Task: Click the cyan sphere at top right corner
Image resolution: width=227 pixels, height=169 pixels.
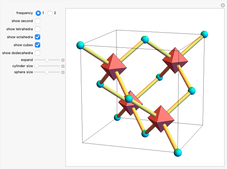Action: (204, 34)
